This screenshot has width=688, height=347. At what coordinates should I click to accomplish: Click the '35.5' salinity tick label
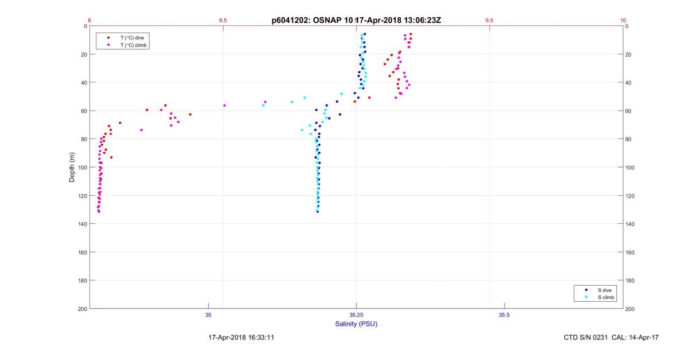504,315
